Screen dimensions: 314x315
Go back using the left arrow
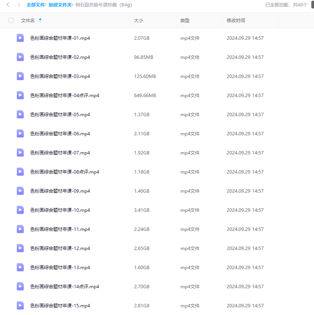8,5
